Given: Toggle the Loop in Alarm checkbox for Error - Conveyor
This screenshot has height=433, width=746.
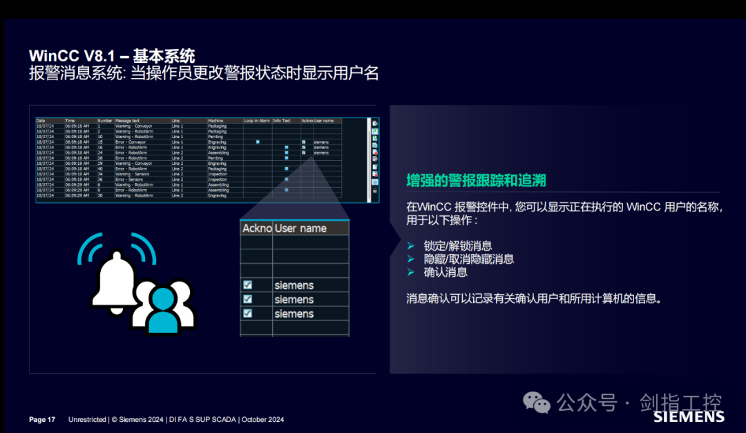Looking at the screenshot, I should click(x=258, y=142).
